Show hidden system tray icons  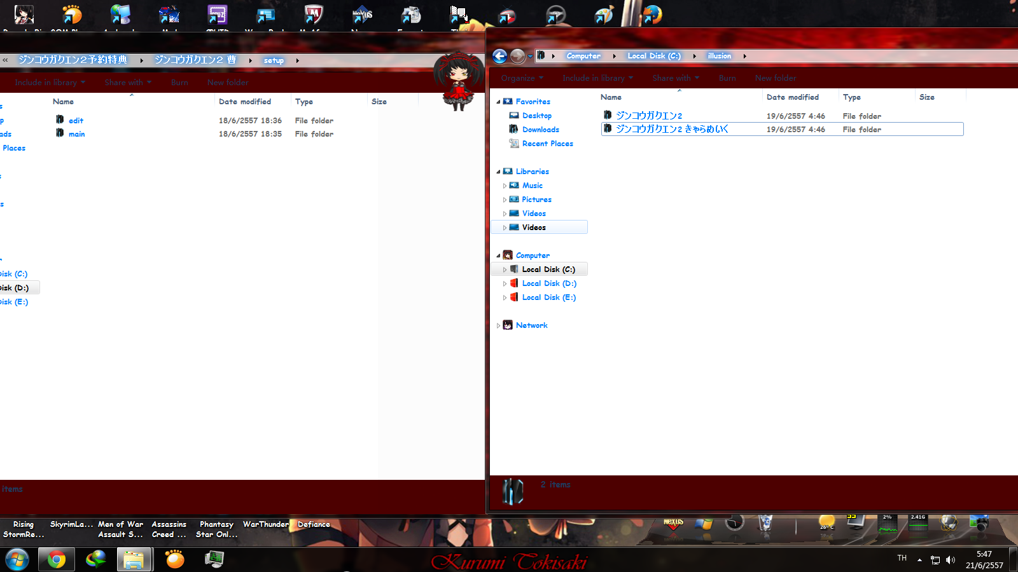pos(919,560)
